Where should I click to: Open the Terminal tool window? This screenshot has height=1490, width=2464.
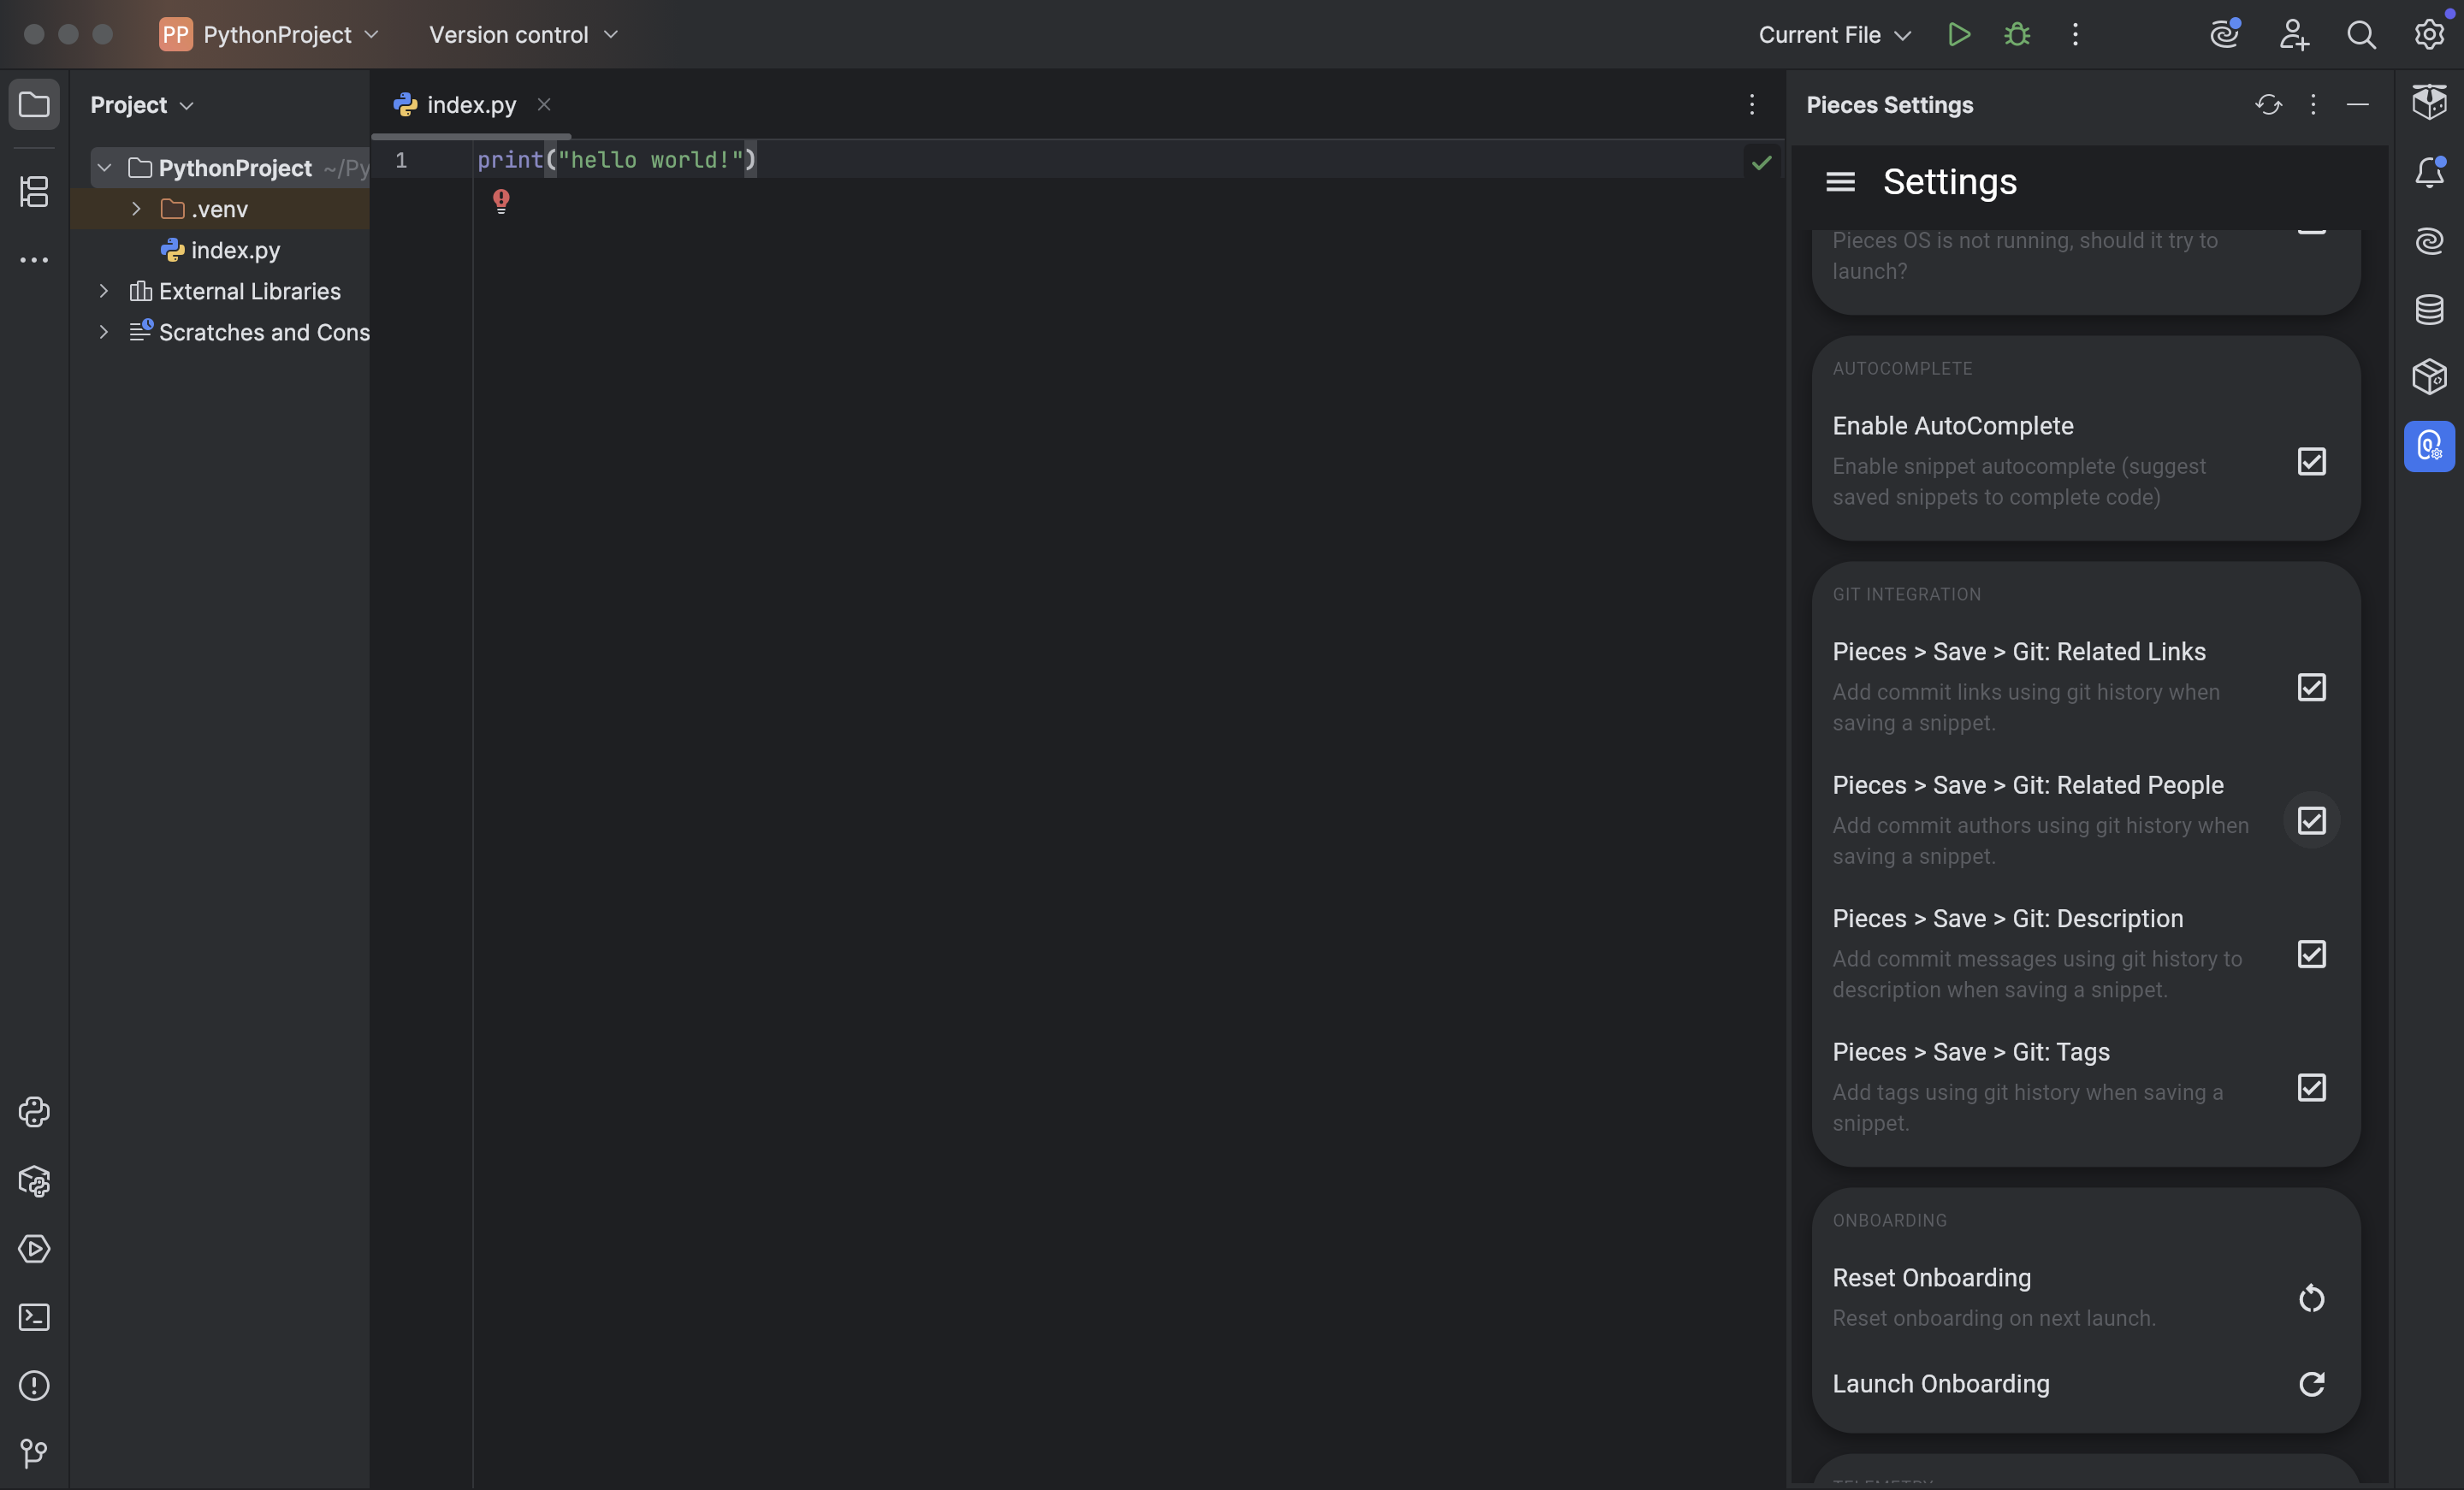point(34,1317)
